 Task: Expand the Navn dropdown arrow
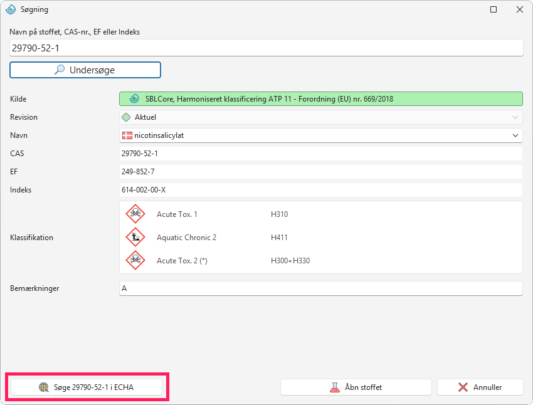pyautogui.click(x=515, y=135)
